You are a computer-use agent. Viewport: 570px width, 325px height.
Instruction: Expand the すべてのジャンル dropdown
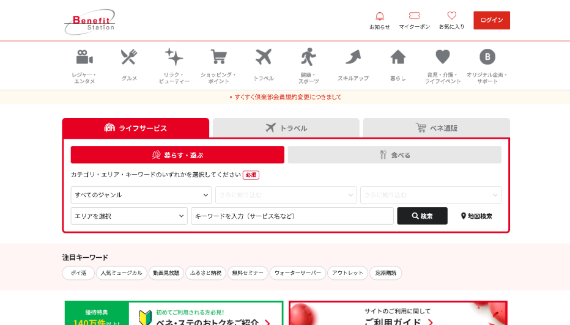141,195
